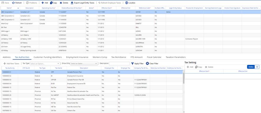Viewport: 261px width, 113px height.
Task: Click the Effective Start column header
Action: click(107, 8)
